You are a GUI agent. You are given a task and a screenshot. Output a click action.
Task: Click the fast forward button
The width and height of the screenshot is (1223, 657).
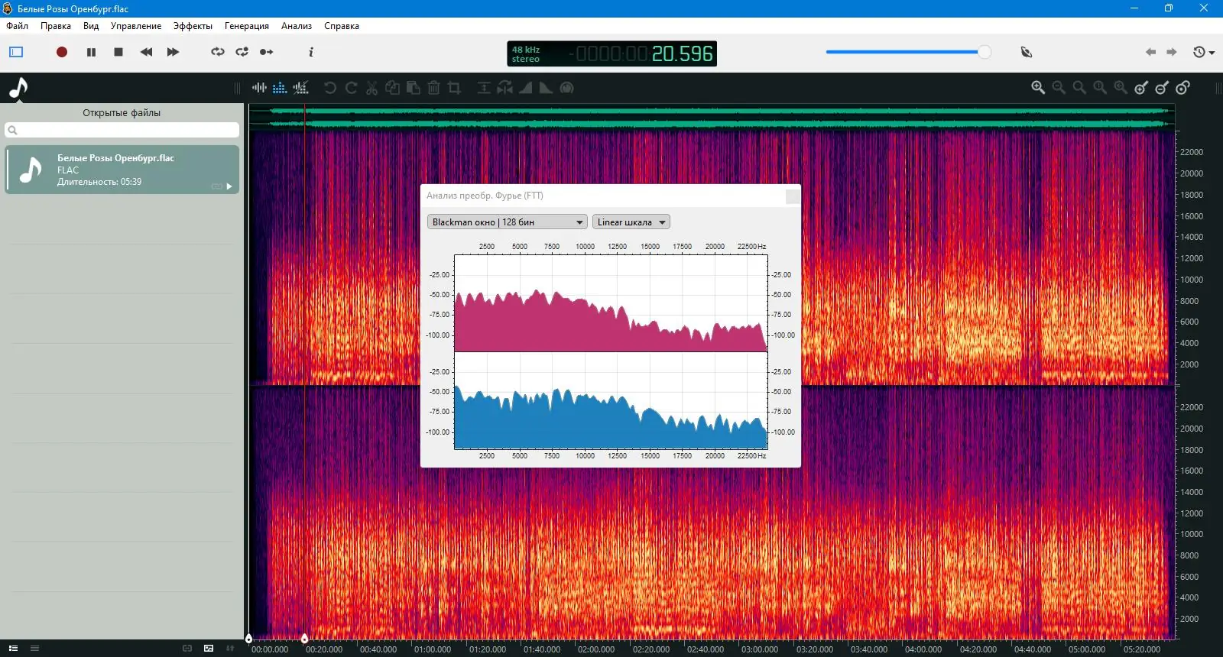point(173,52)
